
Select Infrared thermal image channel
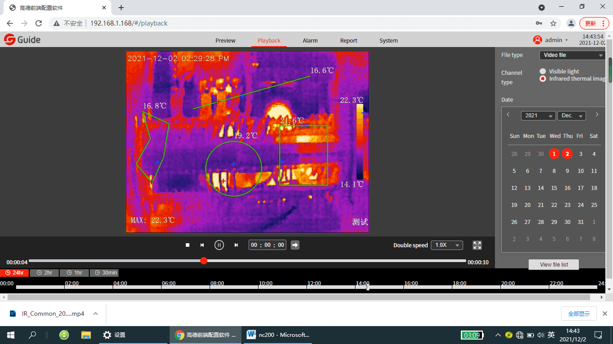click(543, 79)
